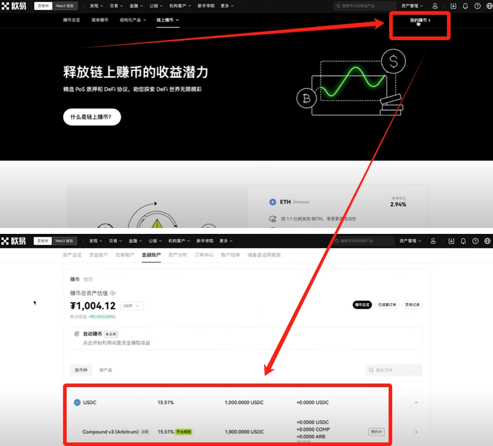This screenshot has height=446, width=493.
Task: Switch to 订单中心 tab
Action: click(x=204, y=255)
